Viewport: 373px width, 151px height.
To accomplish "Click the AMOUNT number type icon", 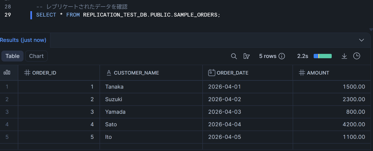I will click(302, 73).
